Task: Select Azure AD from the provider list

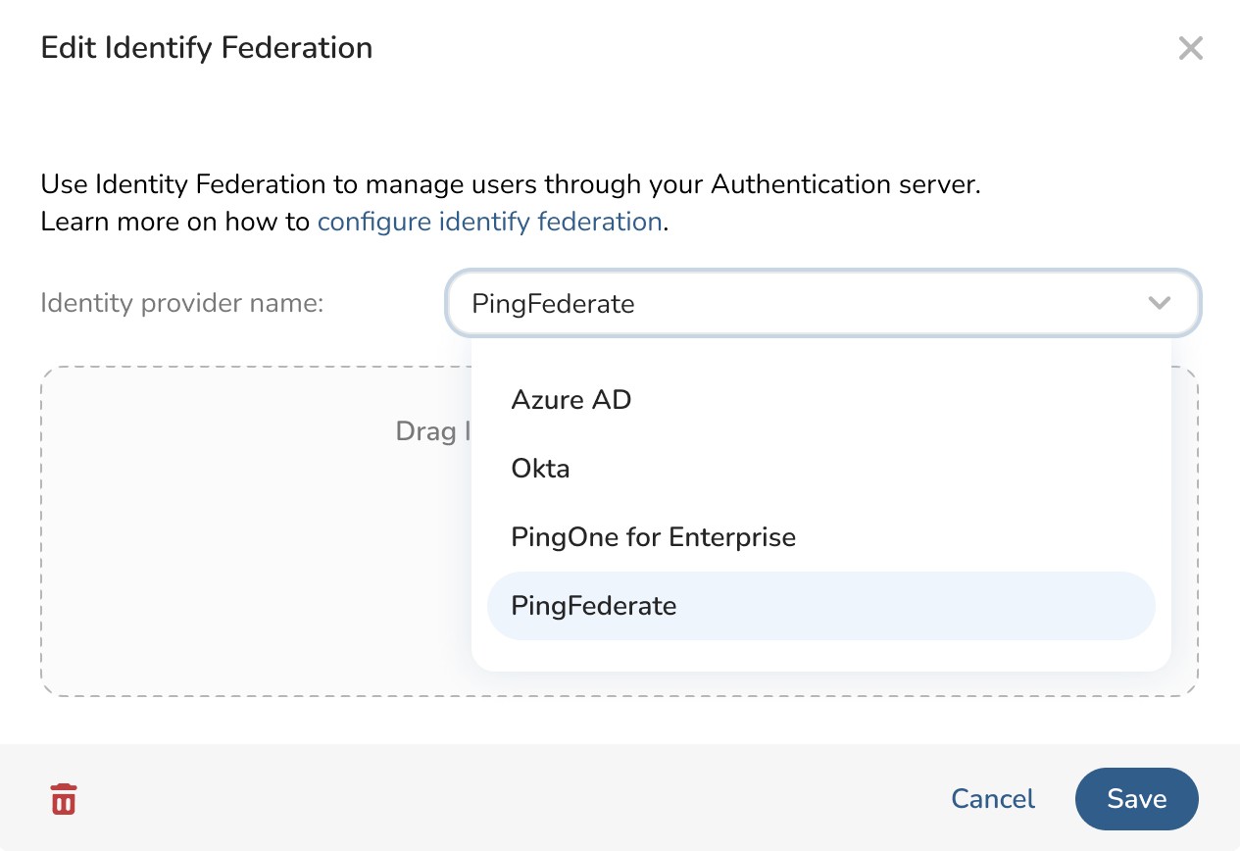Action: [x=570, y=400]
